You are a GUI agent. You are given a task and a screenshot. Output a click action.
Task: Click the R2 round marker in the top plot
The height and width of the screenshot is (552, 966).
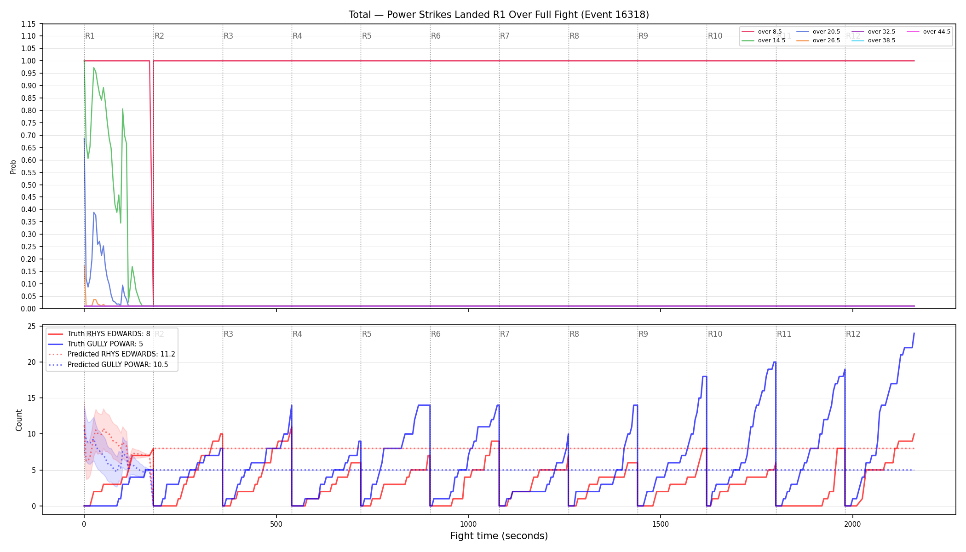click(159, 36)
